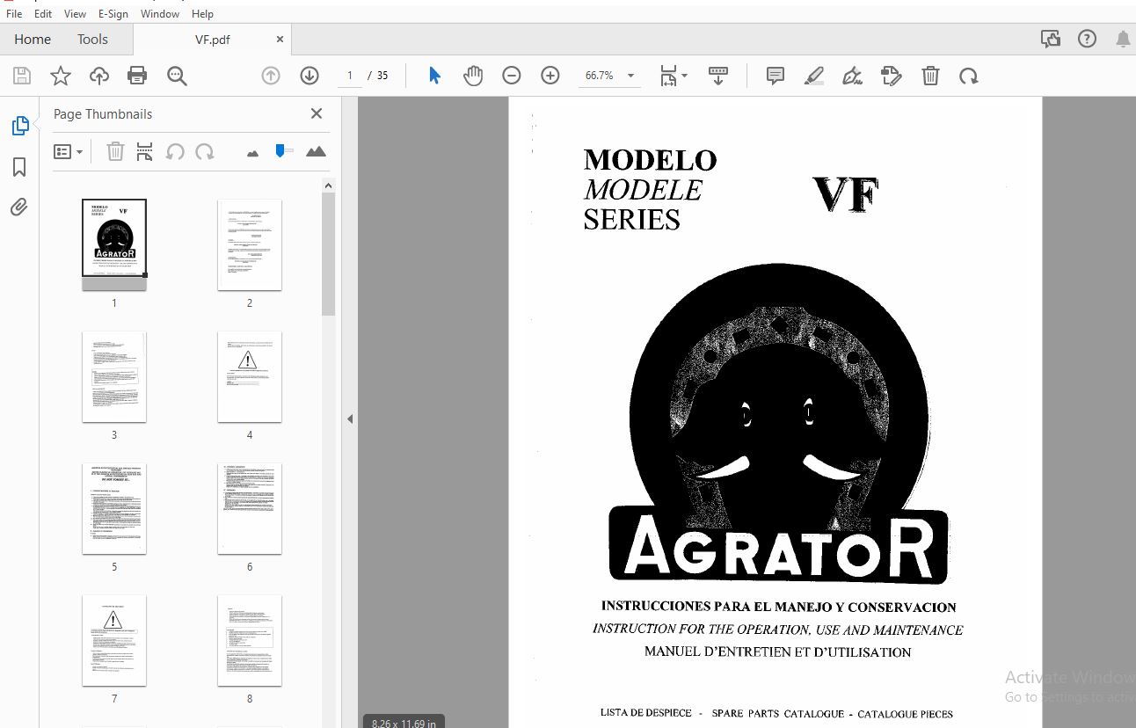
Task: Open the extract pages icon in thumbnails panel
Action: [x=145, y=152]
